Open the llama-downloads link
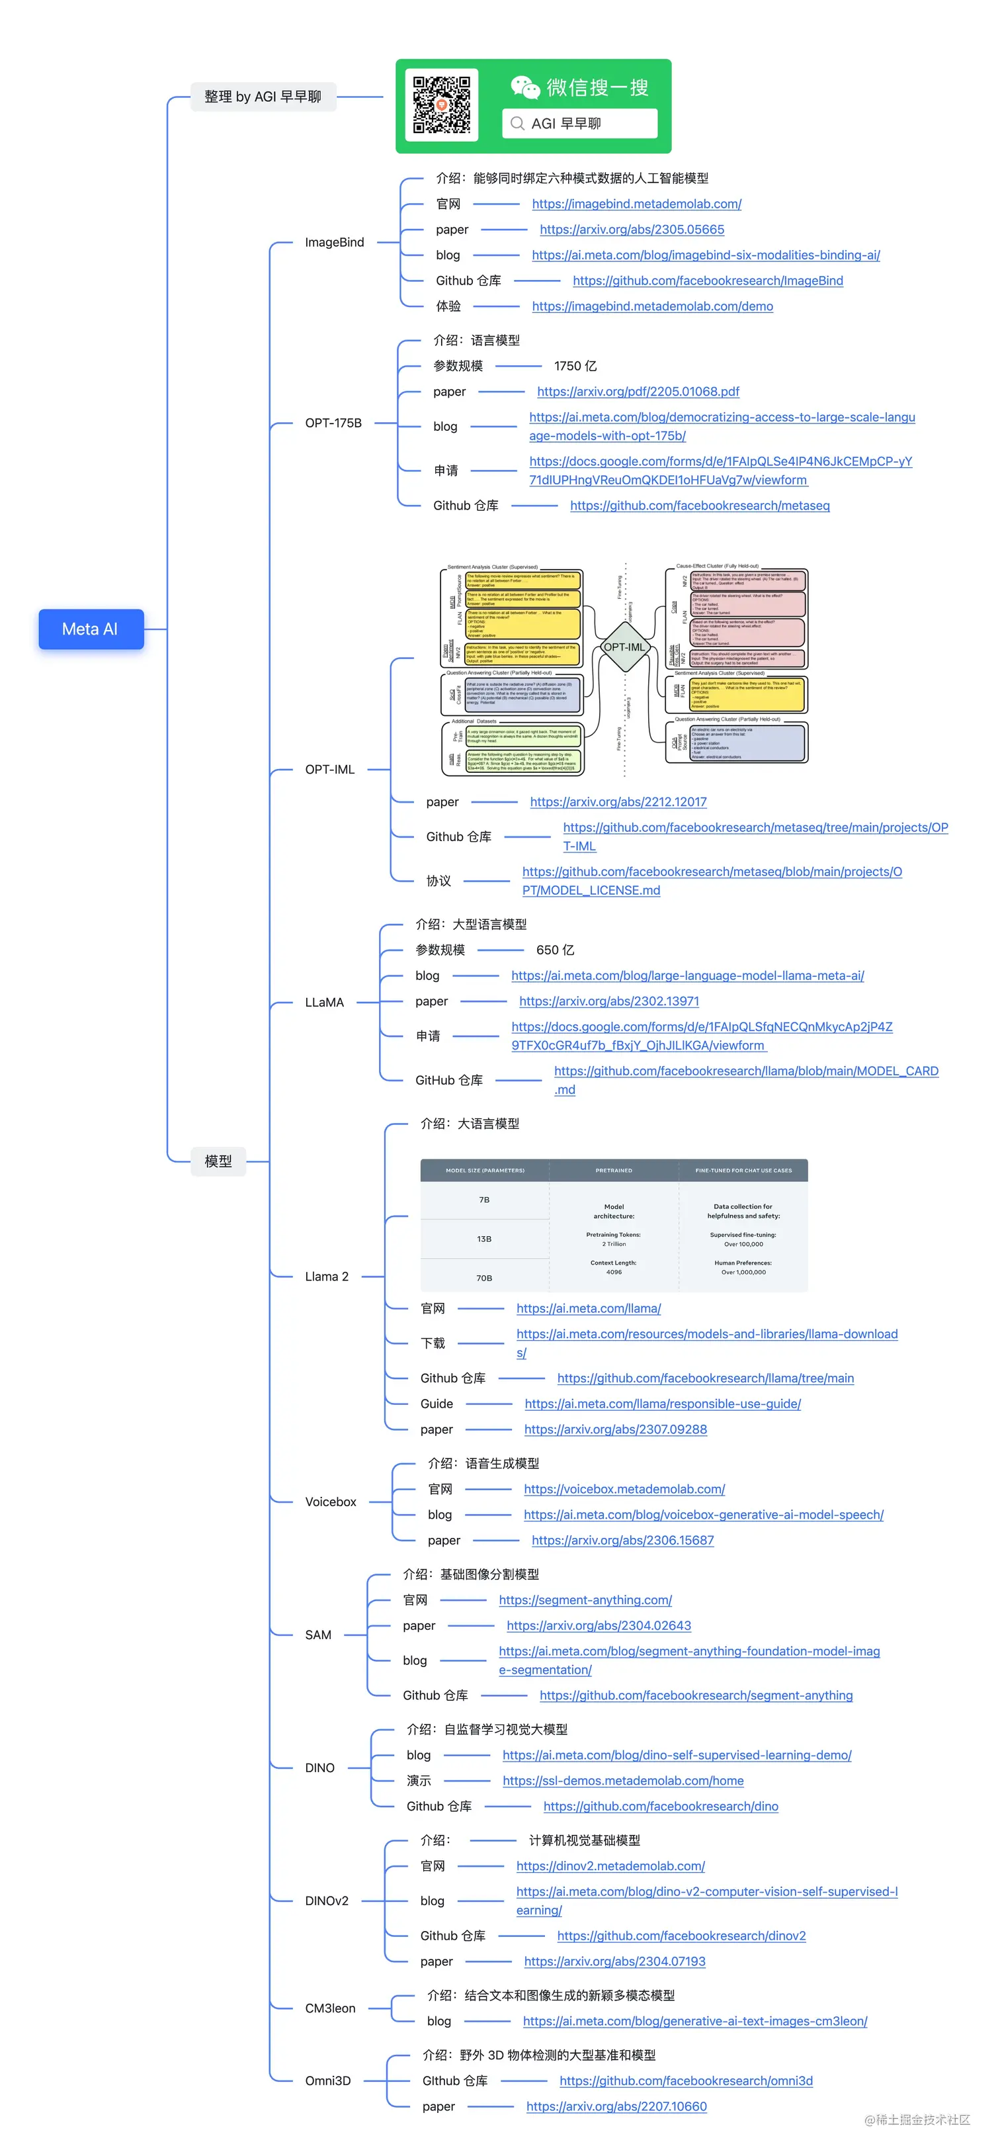This screenshot has width=1000, height=2156. coord(707,1343)
